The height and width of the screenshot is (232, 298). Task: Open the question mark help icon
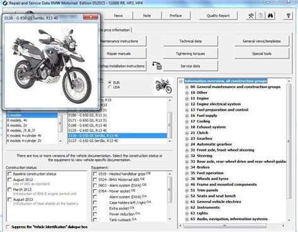coord(289,16)
